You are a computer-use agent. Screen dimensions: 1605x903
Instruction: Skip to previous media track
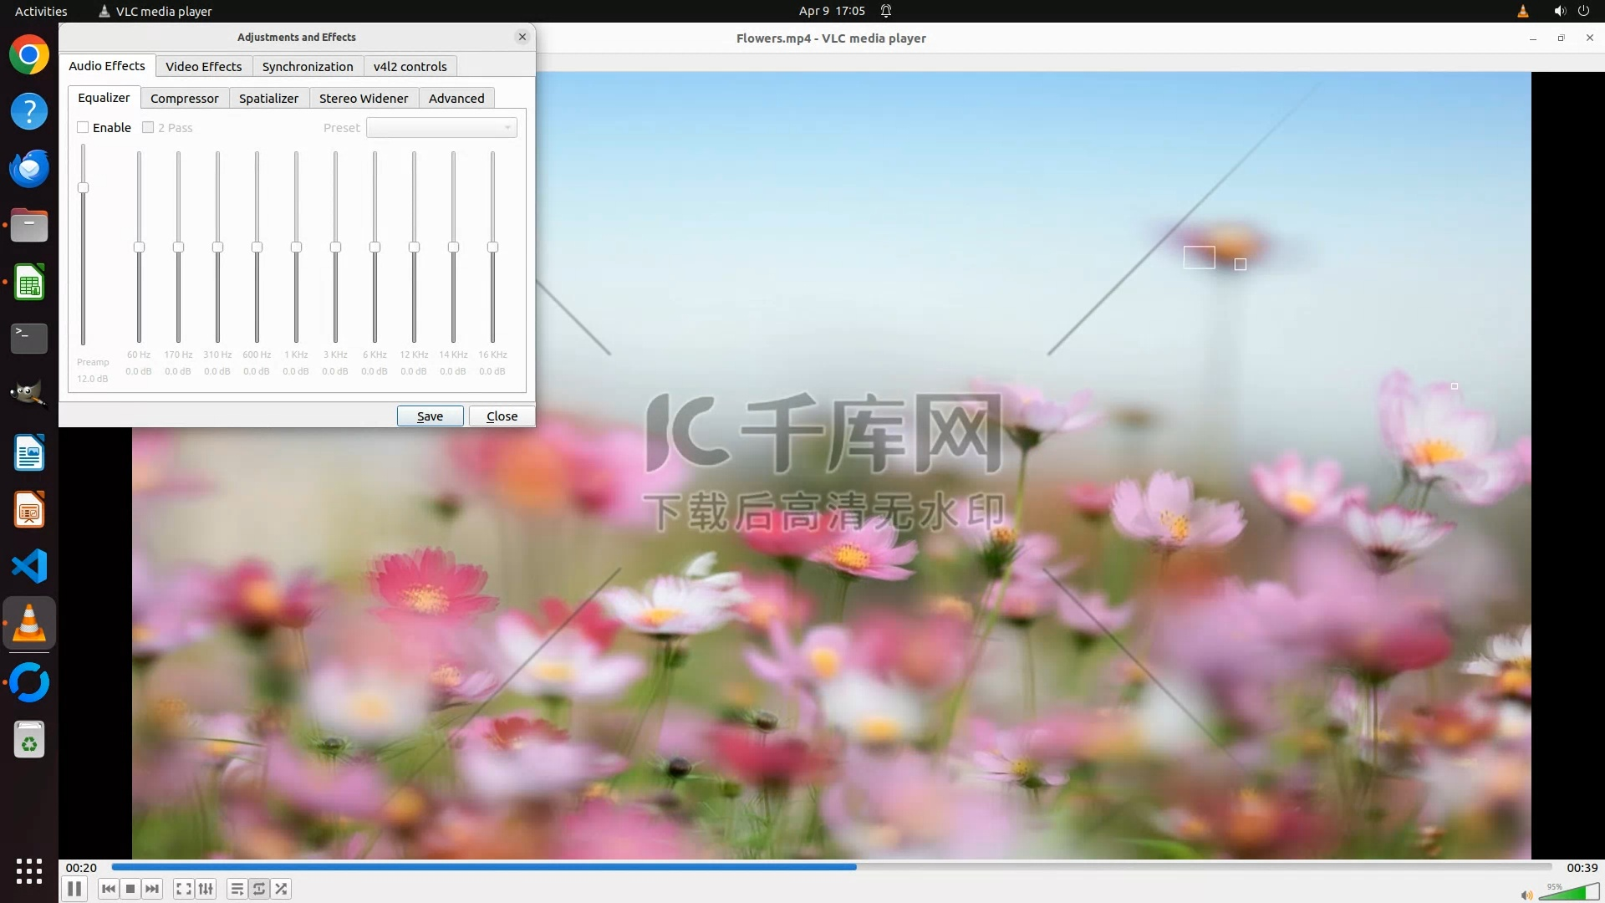[109, 889]
